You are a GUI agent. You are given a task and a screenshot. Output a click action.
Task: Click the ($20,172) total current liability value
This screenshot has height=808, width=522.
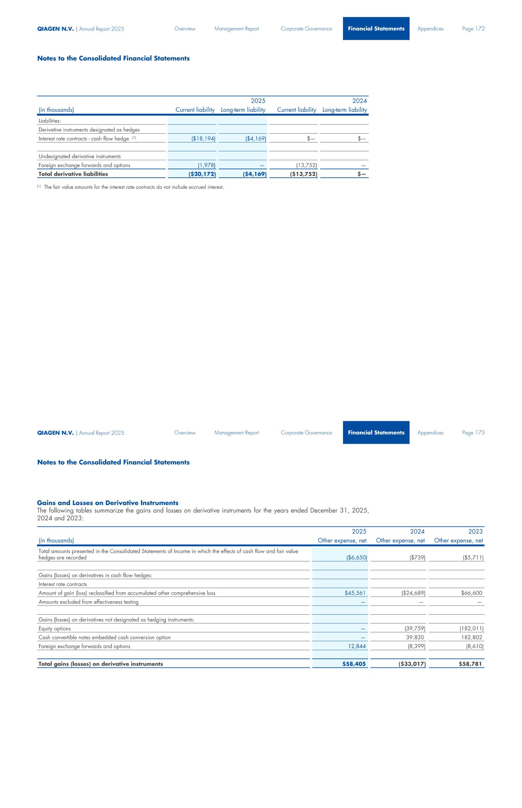pyautogui.click(x=202, y=174)
